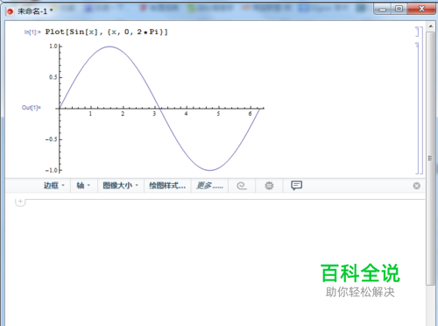Maximize the notebook window

point(399,10)
